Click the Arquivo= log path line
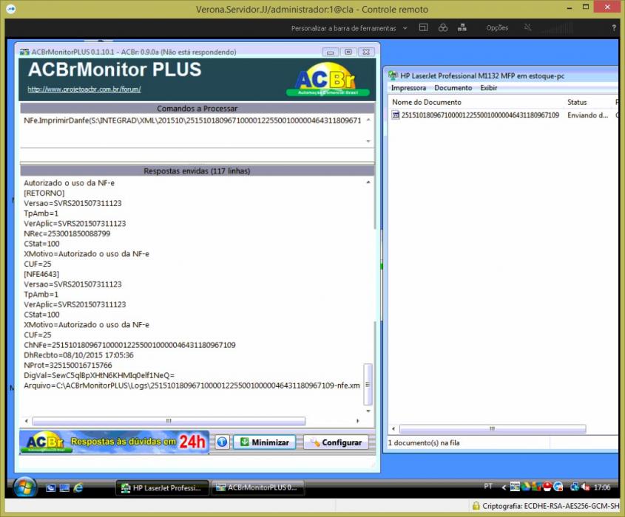The width and height of the screenshot is (625, 517). coord(192,386)
